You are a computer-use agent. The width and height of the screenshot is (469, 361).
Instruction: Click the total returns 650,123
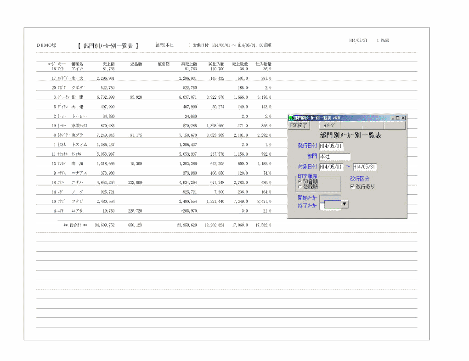(x=135, y=225)
